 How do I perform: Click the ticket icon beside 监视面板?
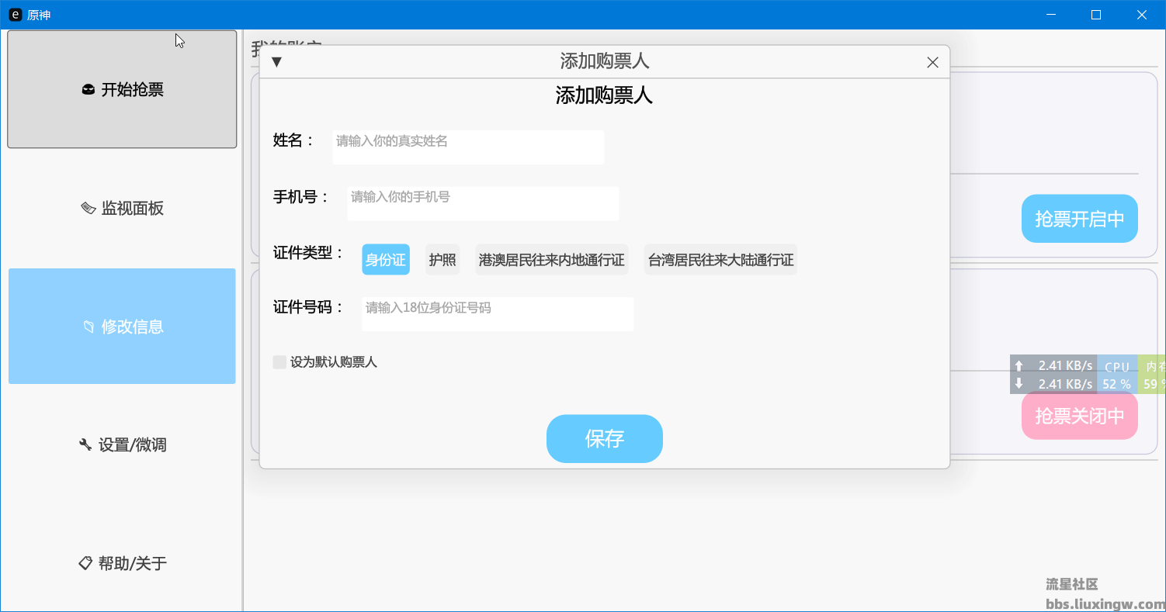click(88, 208)
